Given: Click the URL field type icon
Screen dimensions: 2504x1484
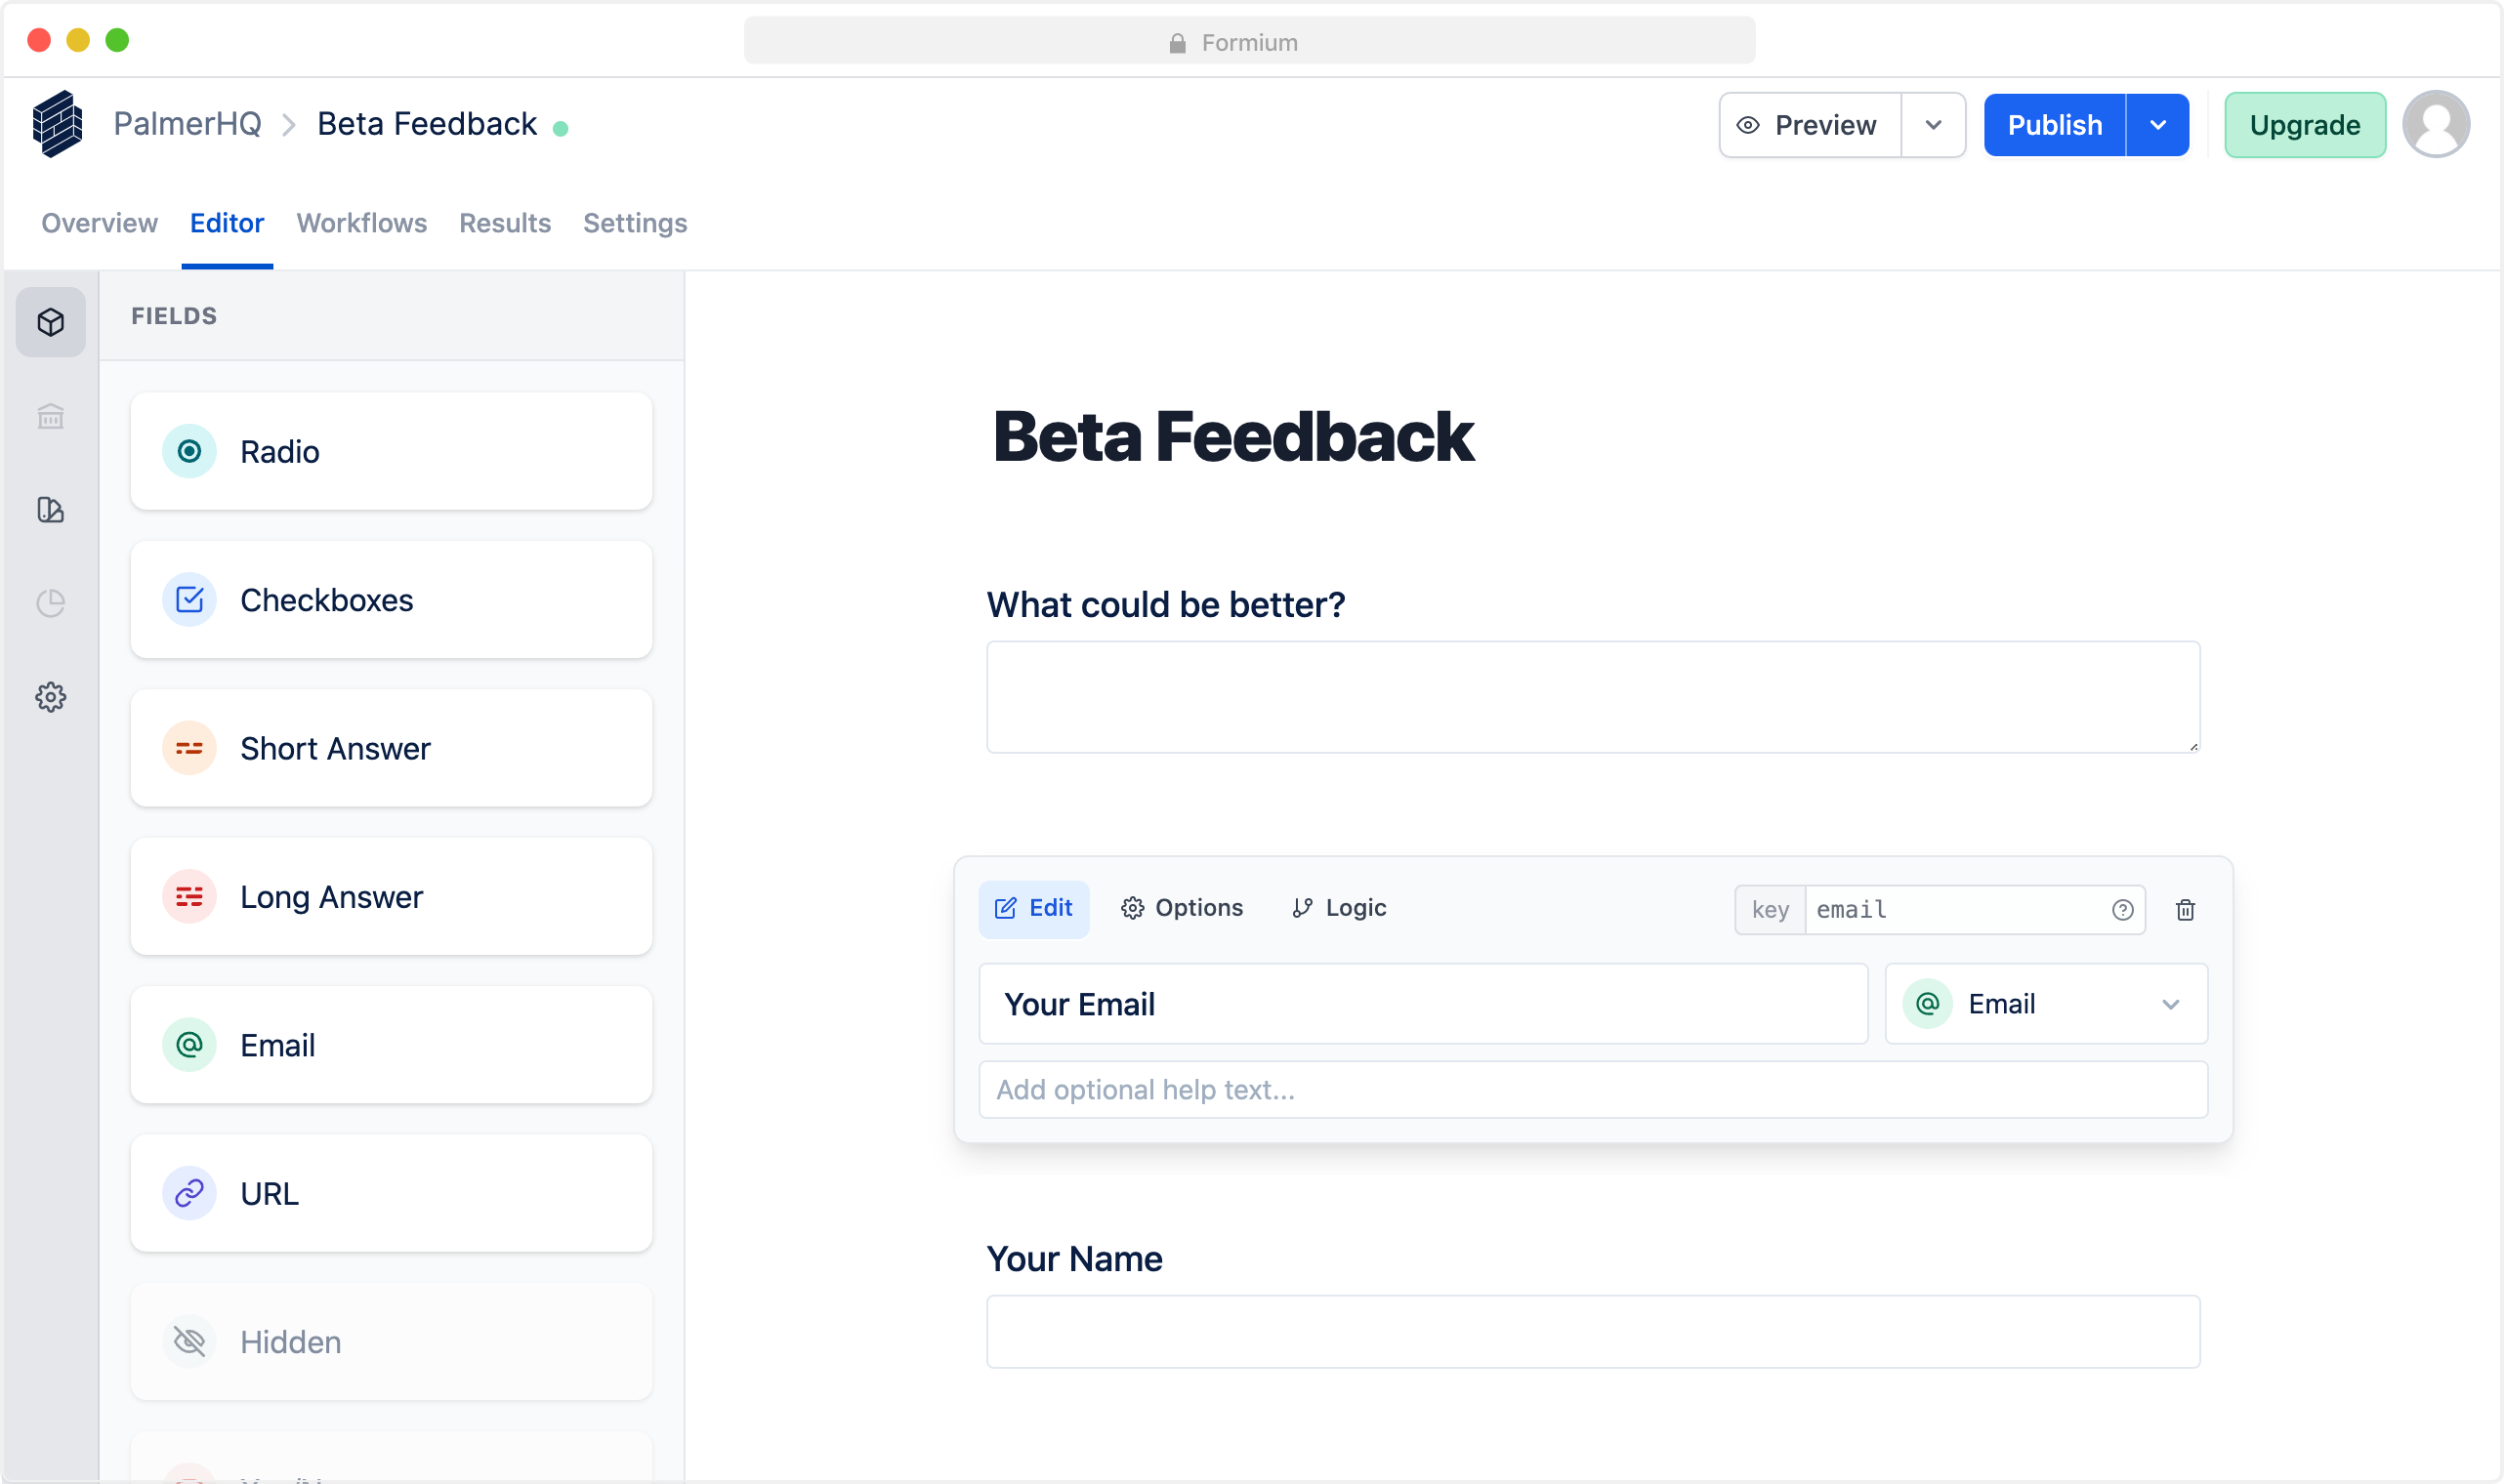Looking at the screenshot, I should [189, 1194].
